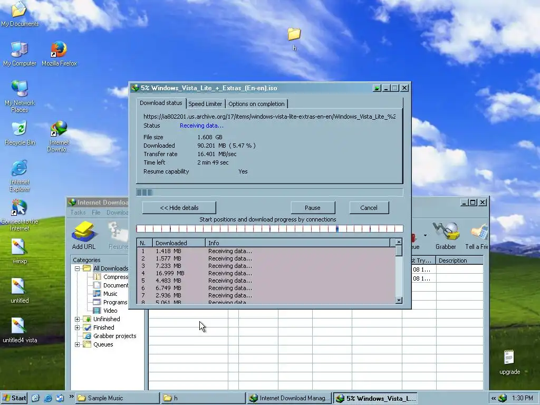The height and width of the screenshot is (405, 540).
Task: Select the Programs category
Action: (x=115, y=302)
